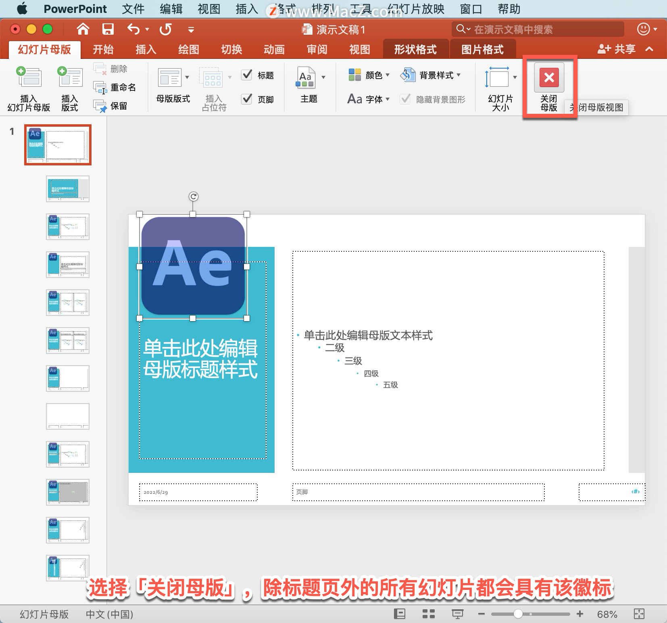
Task: Select the second layout thumbnail with gray sidebar
Action: click(x=68, y=189)
